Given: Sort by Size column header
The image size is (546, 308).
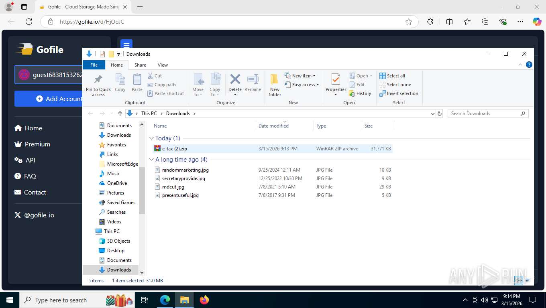Looking at the screenshot, I should coord(378,126).
